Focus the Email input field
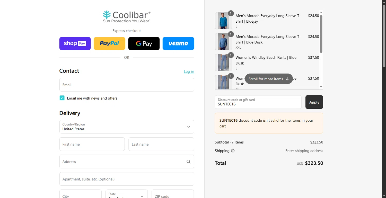The width and height of the screenshot is (386, 198). pyautogui.click(x=127, y=85)
